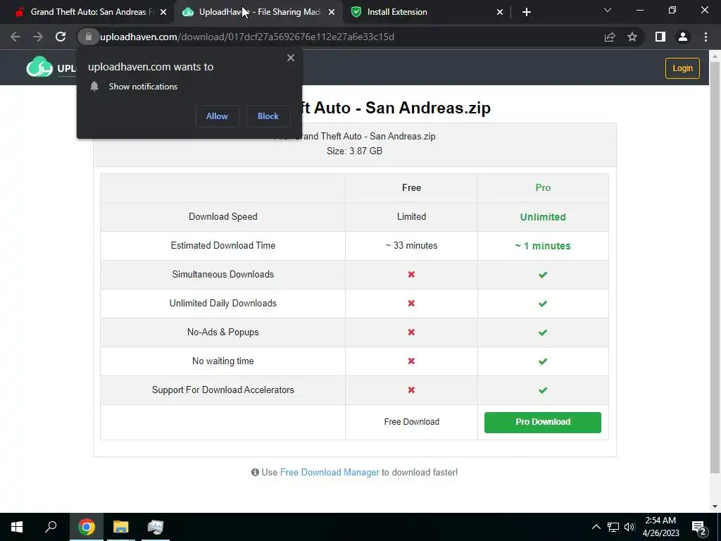The width and height of the screenshot is (721, 541).
Task: Click red X for Download Accelerators support
Action: pyautogui.click(x=411, y=390)
